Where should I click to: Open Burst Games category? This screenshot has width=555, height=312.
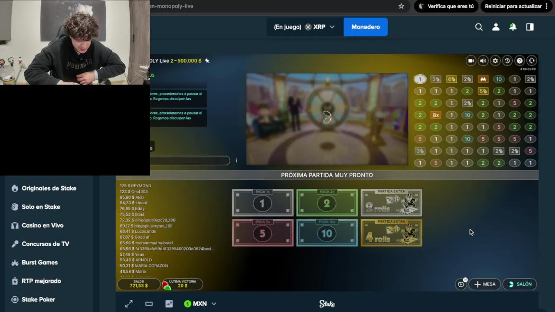(39, 263)
